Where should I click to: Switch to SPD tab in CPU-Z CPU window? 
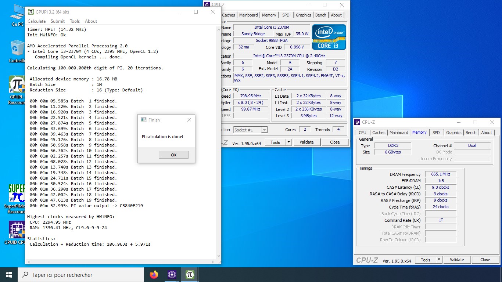286,15
